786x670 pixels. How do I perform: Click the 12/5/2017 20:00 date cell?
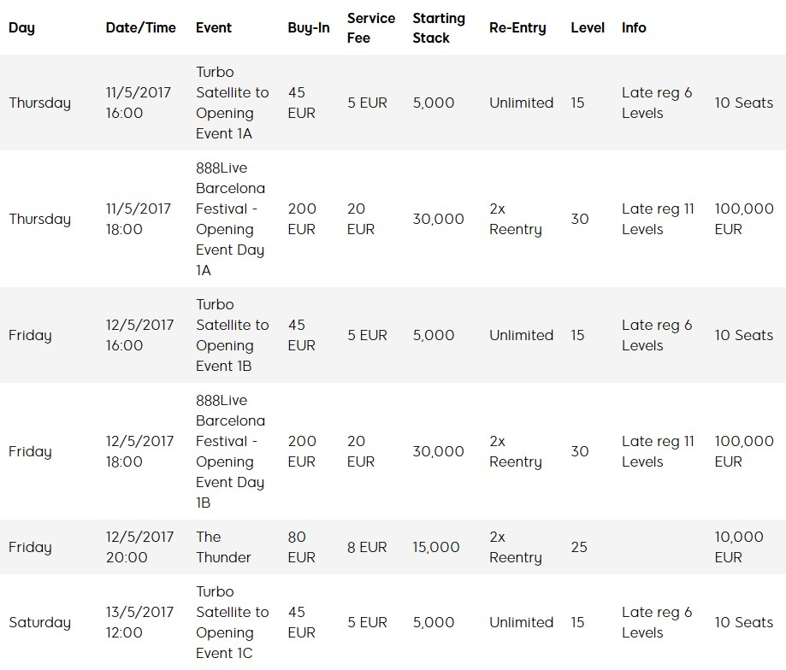(139, 547)
